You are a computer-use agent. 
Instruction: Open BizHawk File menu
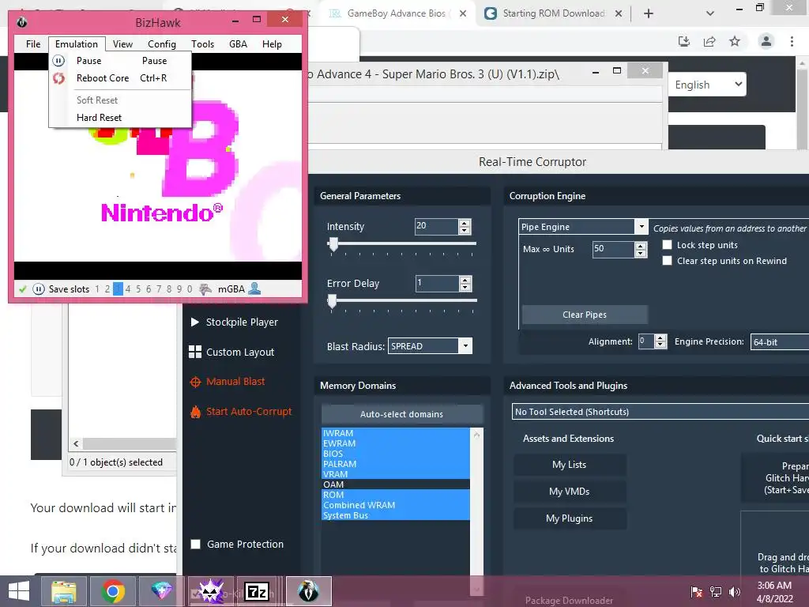[x=33, y=44]
